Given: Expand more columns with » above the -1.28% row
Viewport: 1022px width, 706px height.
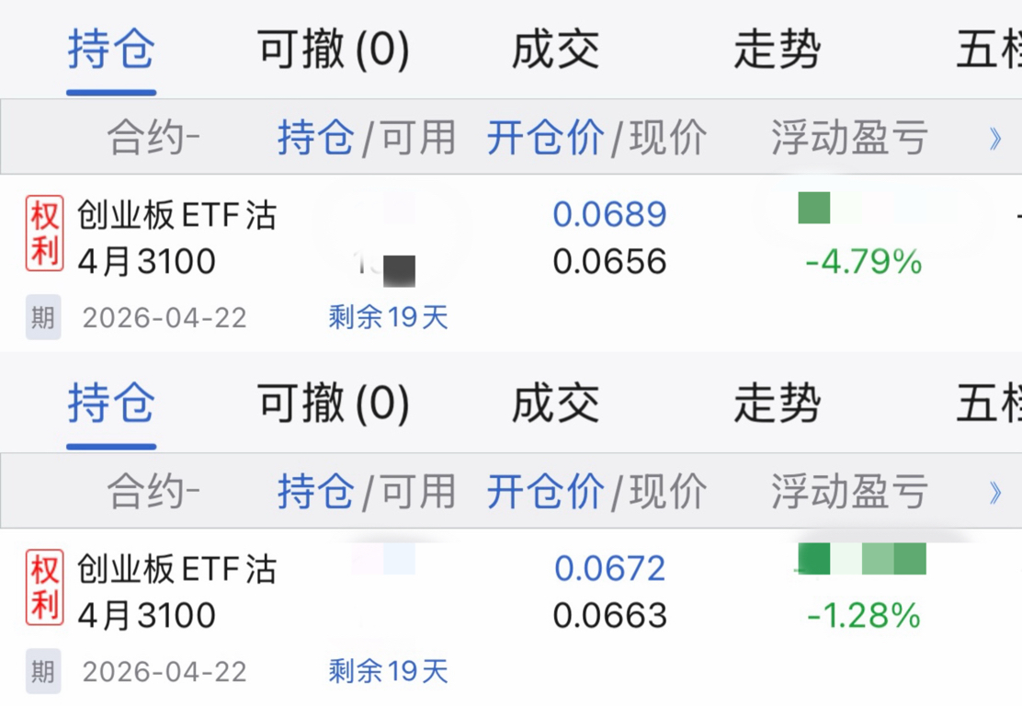Looking at the screenshot, I should (x=994, y=492).
